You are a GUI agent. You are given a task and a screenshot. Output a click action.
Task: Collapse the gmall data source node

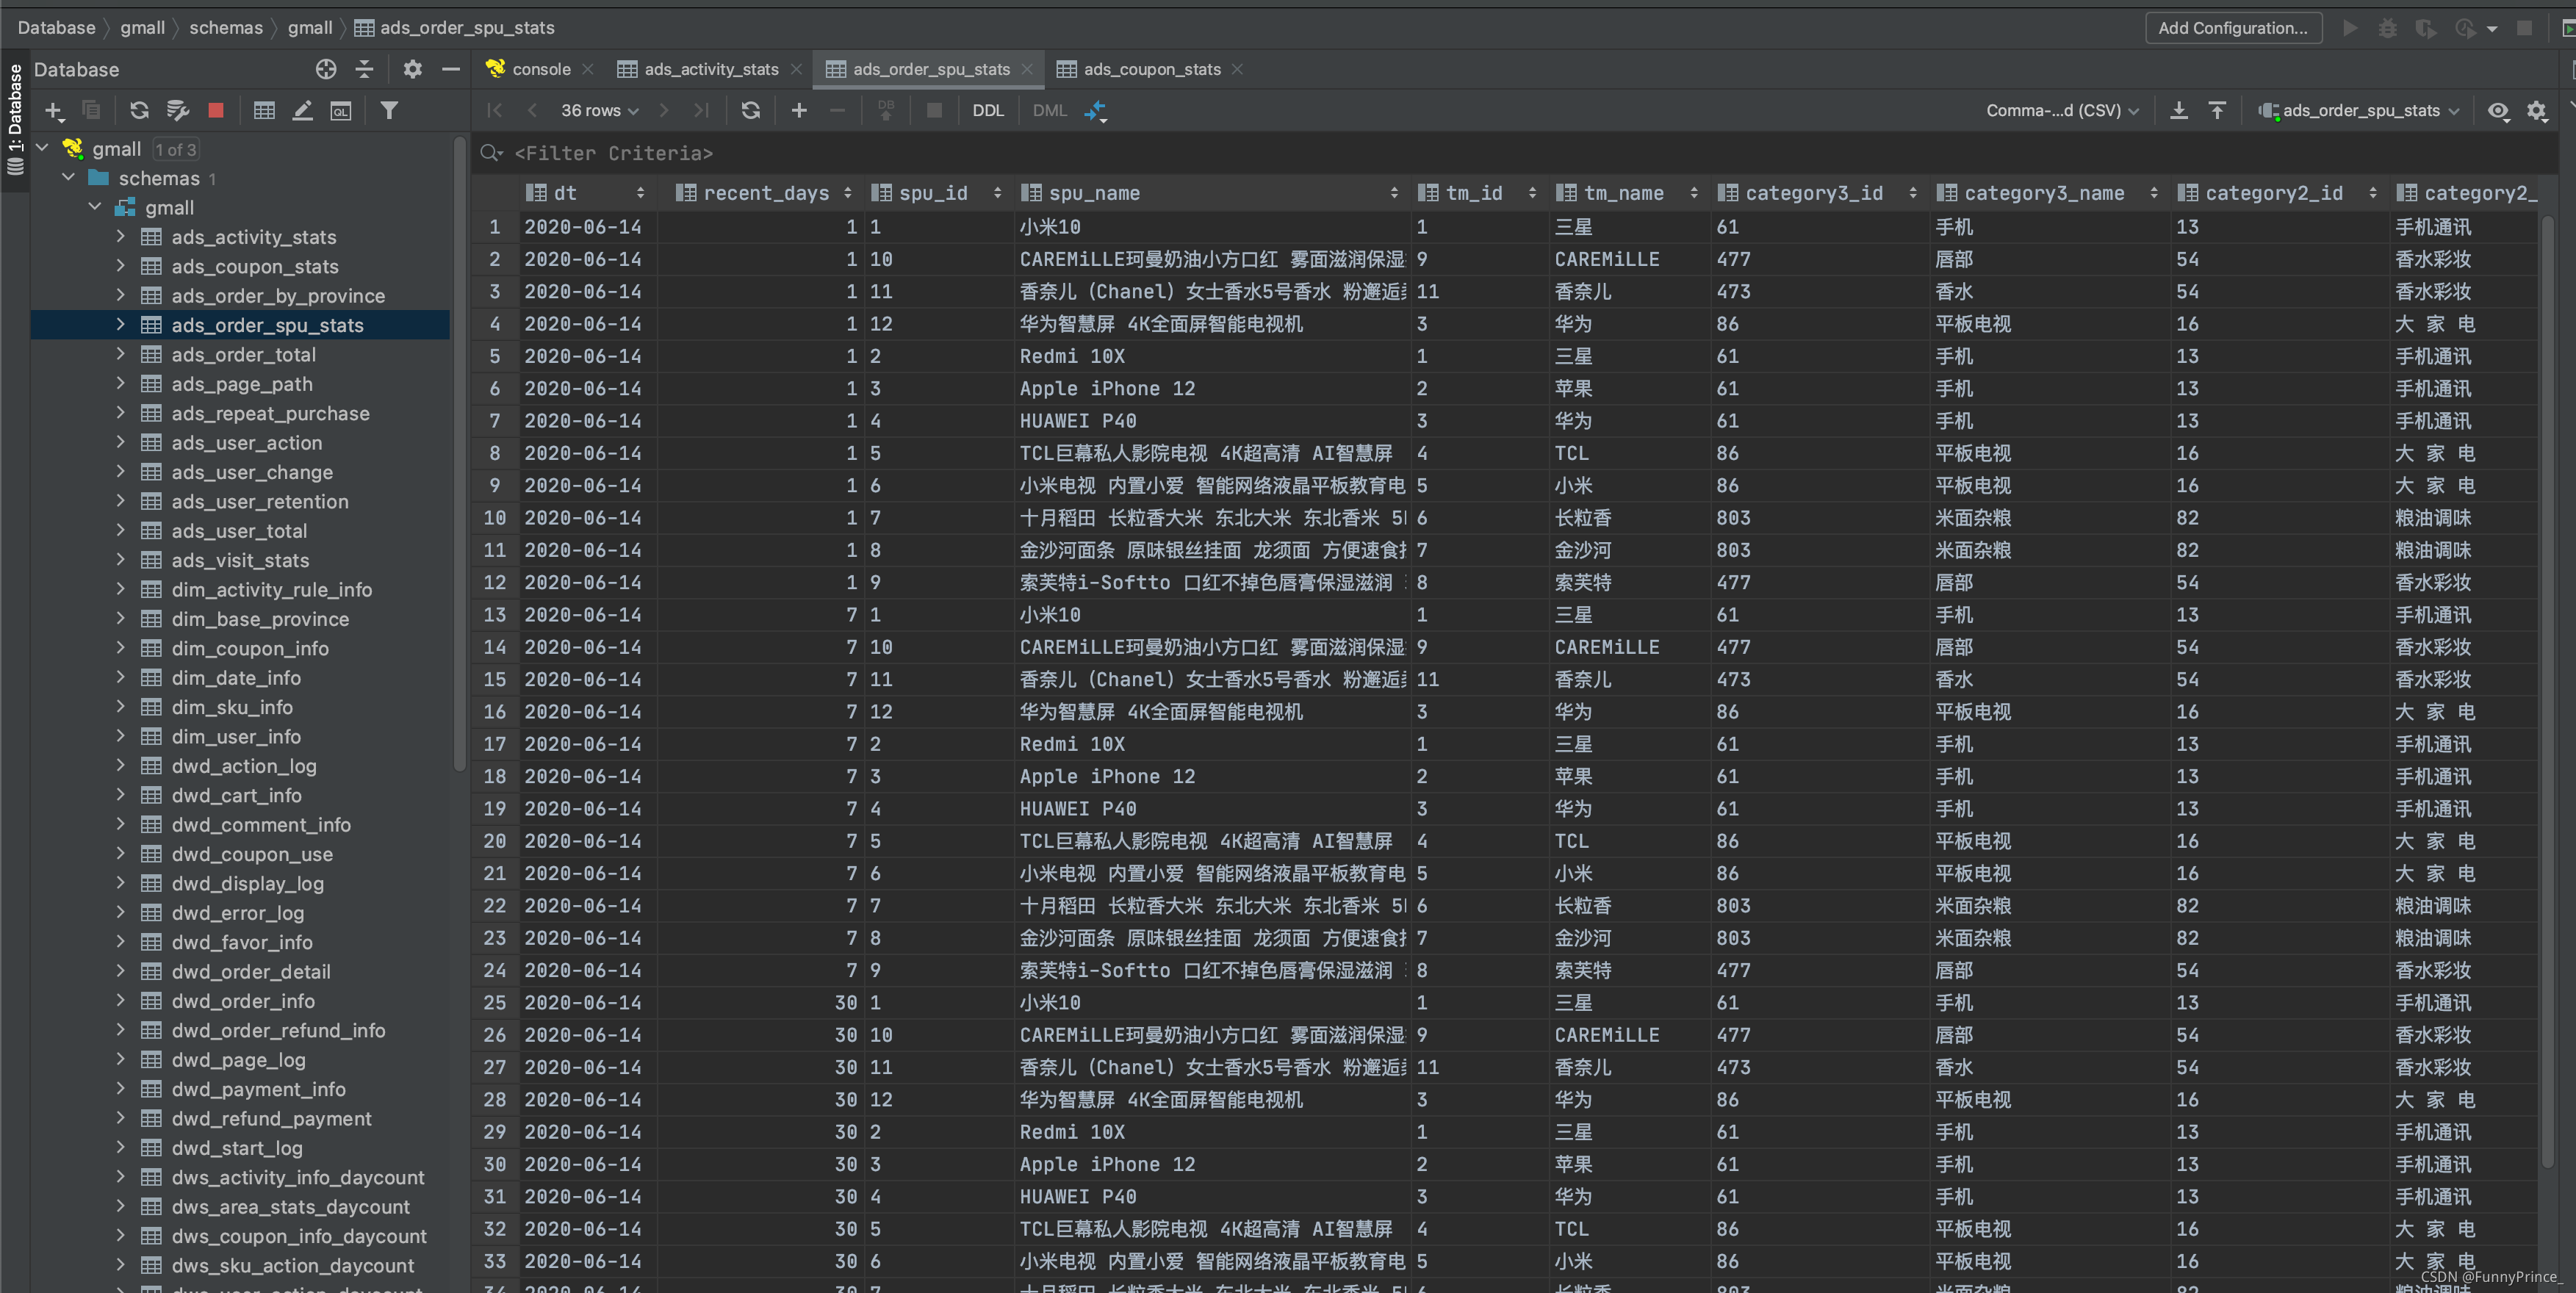[42, 149]
